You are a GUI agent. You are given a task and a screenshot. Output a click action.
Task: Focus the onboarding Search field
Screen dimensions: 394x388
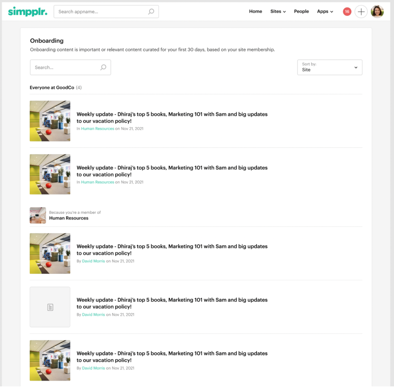coord(66,67)
